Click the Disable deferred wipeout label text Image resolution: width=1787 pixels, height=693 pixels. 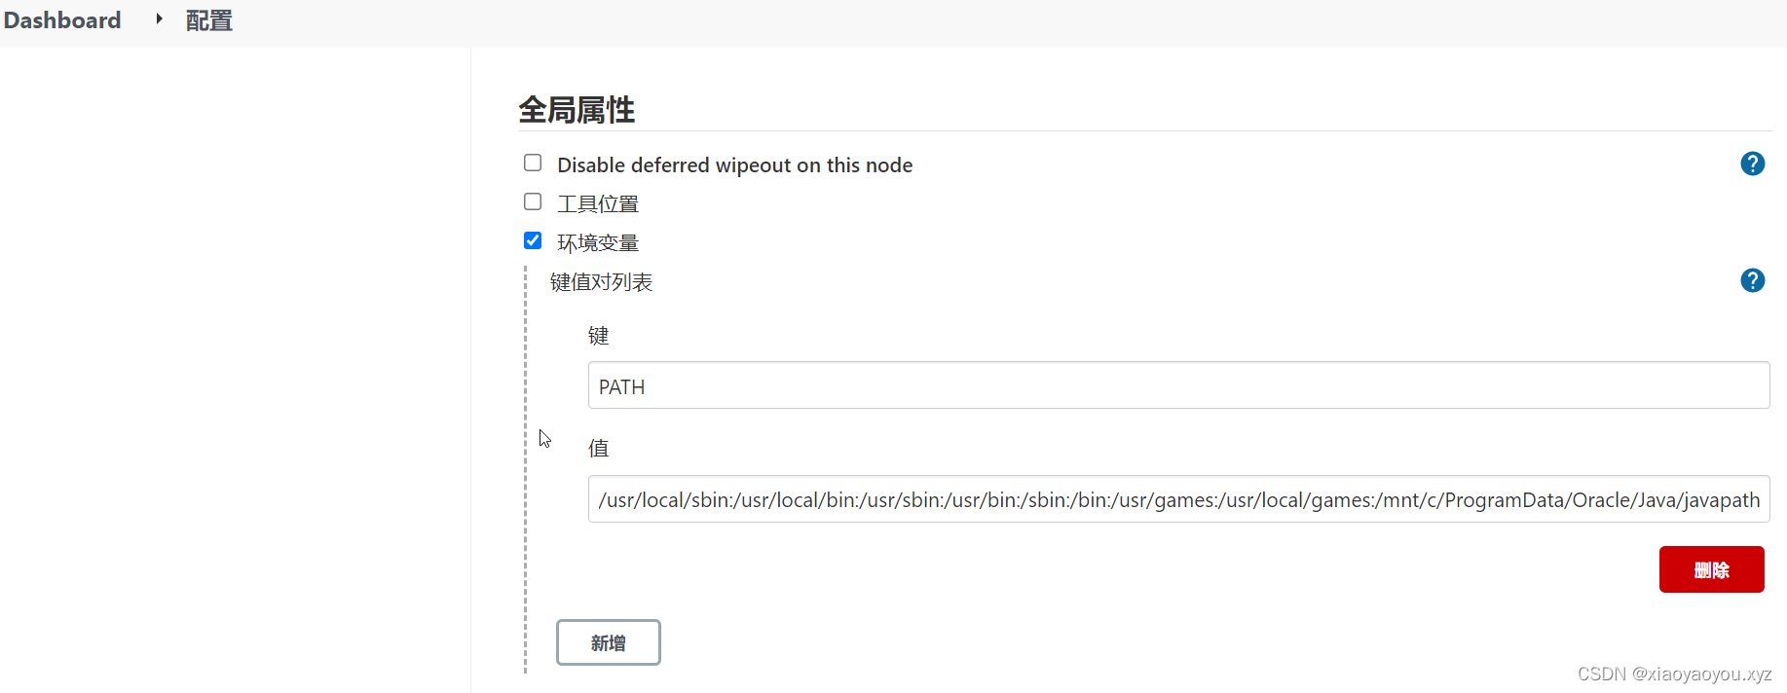(734, 165)
